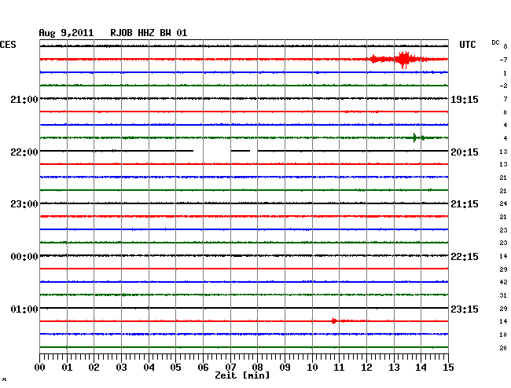Screen dimensions: 511x388
Task: Click the "15" minute axis label
Action: [448, 368]
